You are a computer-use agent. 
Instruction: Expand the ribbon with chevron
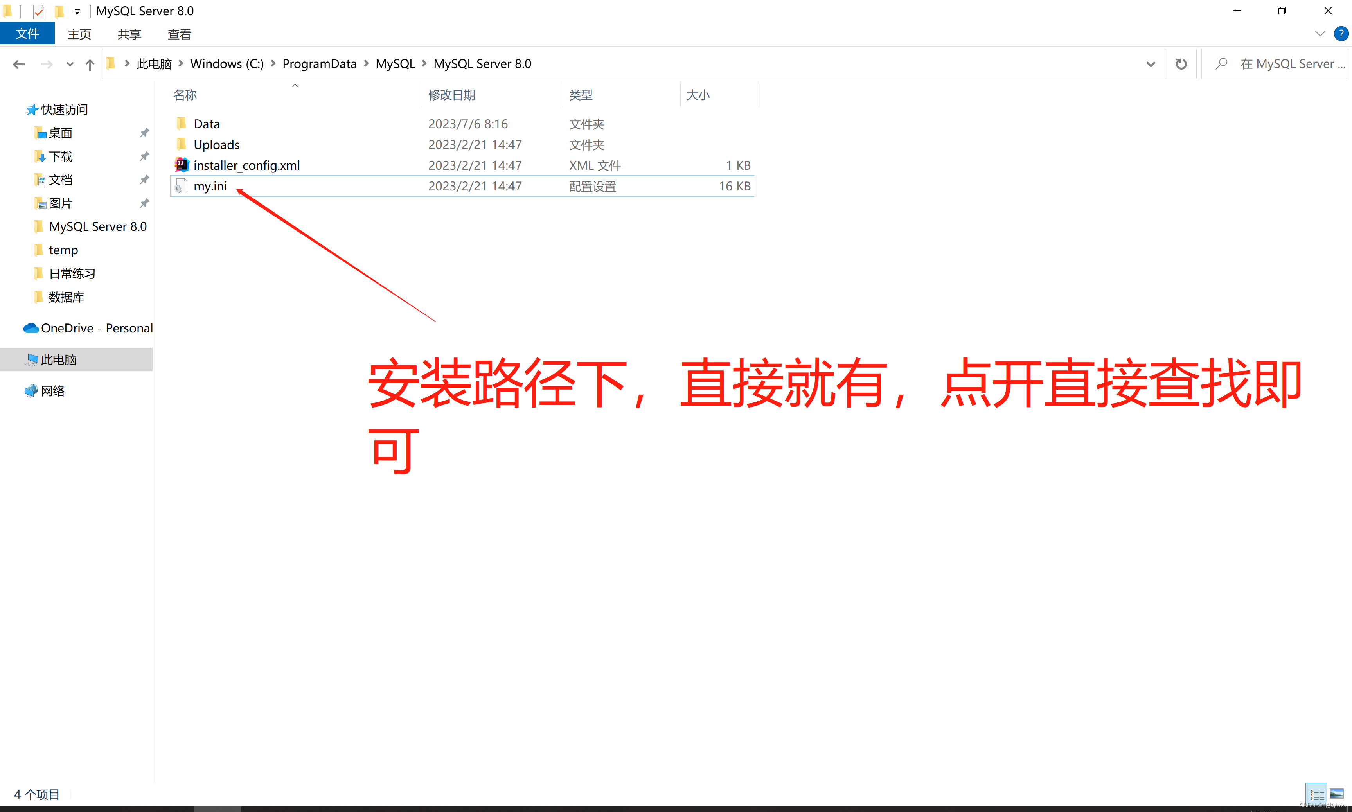click(1320, 34)
